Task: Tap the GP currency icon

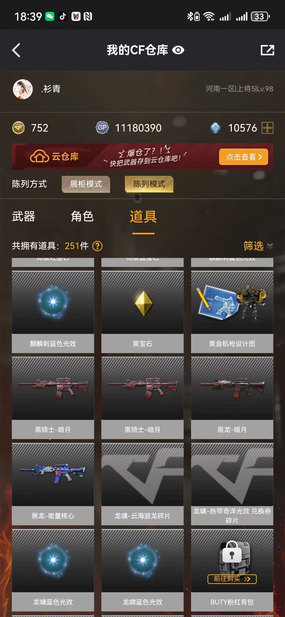Action: (102, 128)
